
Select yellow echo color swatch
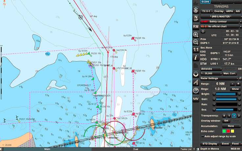tap(232, 131)
